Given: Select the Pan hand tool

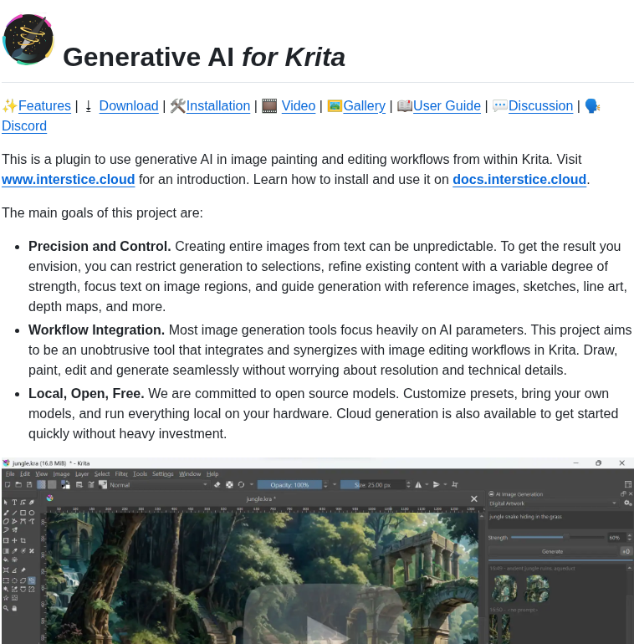Looking at the screenshot, I should point(14,608).
